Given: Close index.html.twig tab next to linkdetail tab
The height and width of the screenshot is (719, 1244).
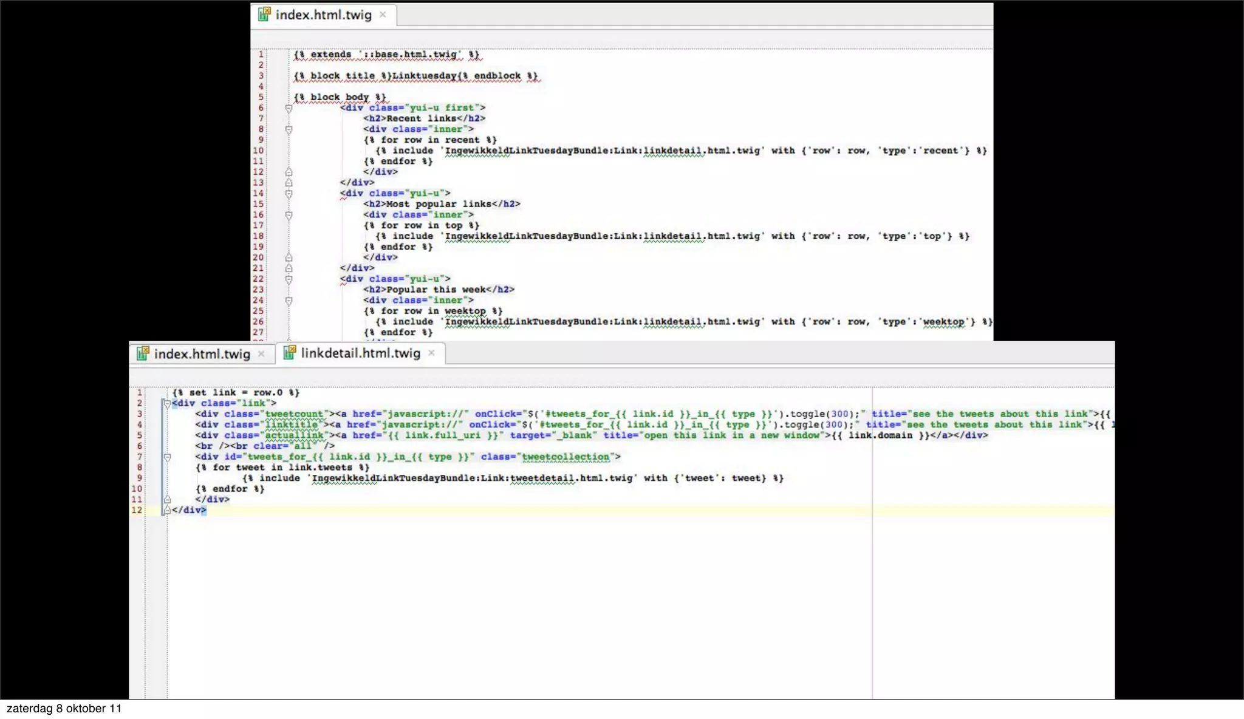Looking at the screenshot, I should click(x=262, y=354).
